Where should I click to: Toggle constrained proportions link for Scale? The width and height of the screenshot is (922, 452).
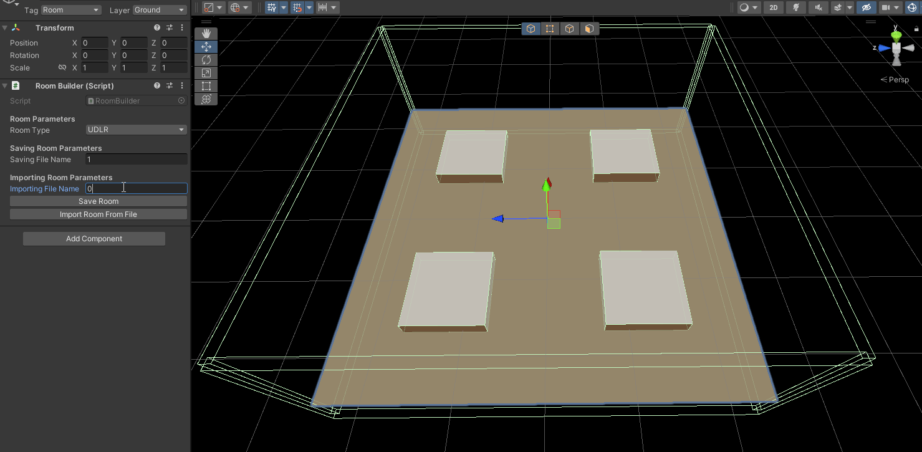pyautogui.click(x=62, y=67)
